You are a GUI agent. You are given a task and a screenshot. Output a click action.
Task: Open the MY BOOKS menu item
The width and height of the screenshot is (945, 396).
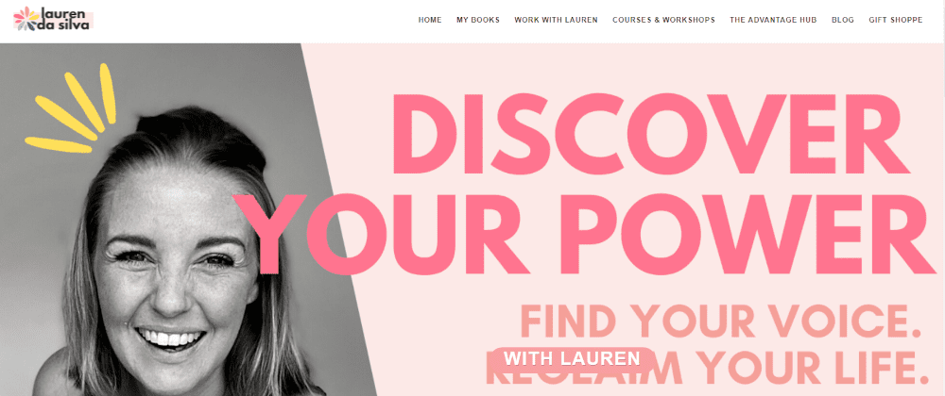tap(478, 20)
